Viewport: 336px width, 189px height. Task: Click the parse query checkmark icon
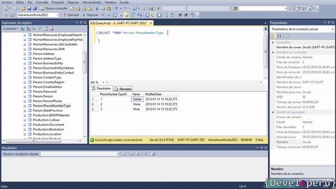pyautogui.click(x=109, y=15)
